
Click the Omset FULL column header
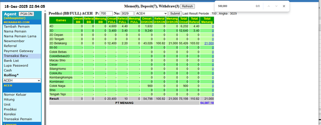point(112,20)
